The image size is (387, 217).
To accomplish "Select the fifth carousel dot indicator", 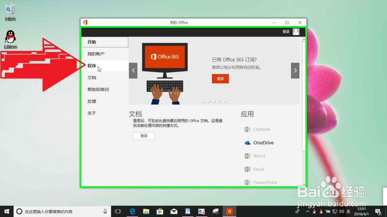I will [x=224, y=101].
